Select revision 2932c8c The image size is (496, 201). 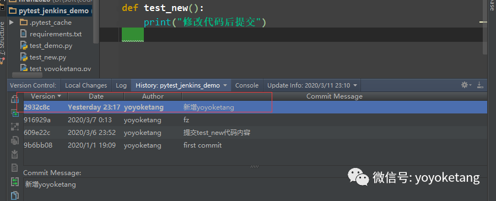coord(37,107)
